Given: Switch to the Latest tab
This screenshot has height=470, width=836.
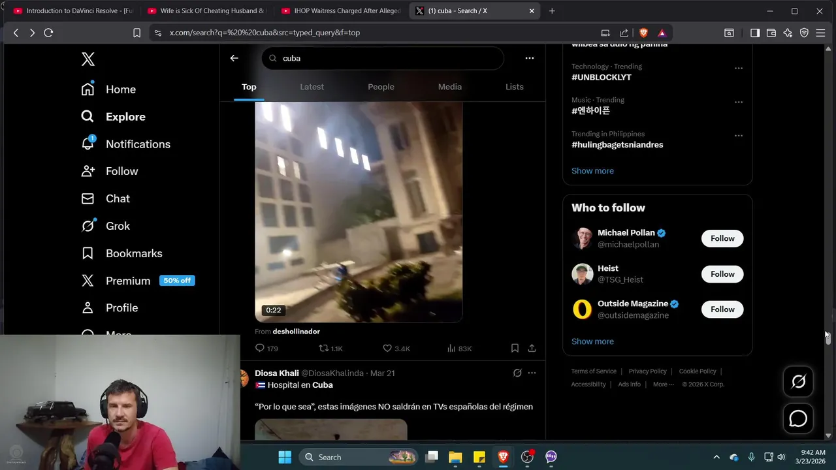Looking at the screenshot, I should pos(312,87).
